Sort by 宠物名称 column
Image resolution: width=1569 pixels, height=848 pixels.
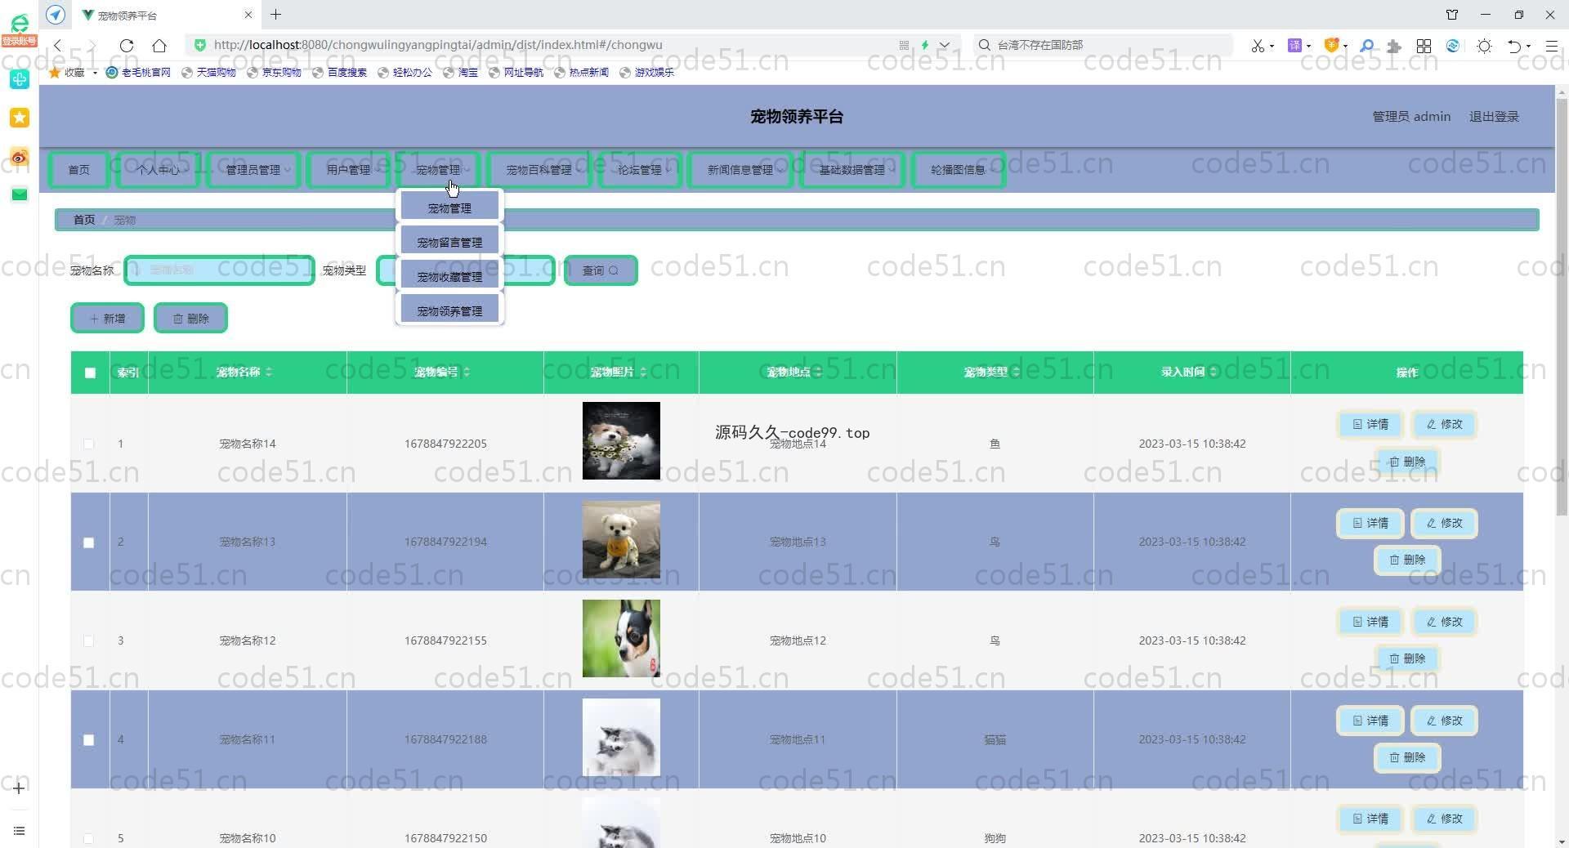269,373
